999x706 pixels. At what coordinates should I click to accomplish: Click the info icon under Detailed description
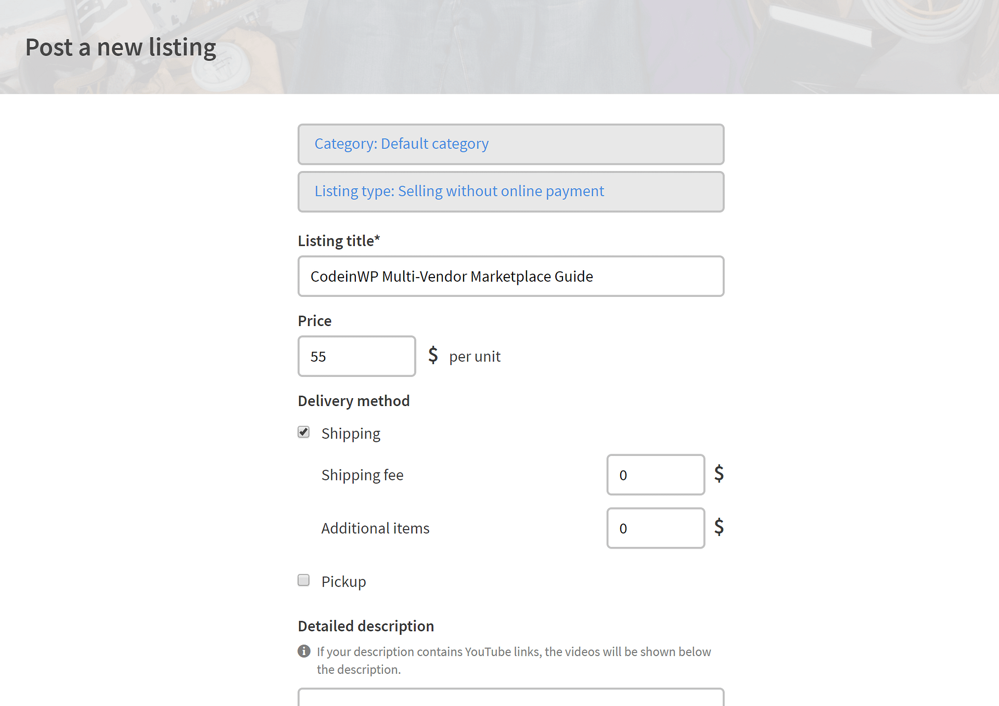(304, 651)
